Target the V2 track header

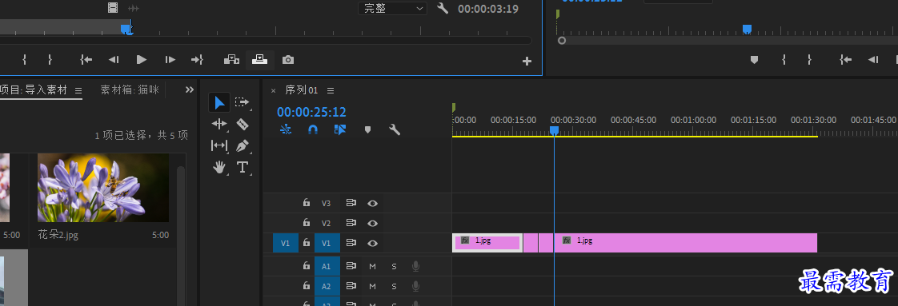click(x=327, y=223)
